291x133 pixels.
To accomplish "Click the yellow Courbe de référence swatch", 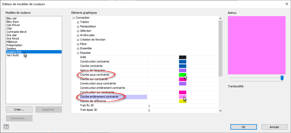I will point(182,101).
